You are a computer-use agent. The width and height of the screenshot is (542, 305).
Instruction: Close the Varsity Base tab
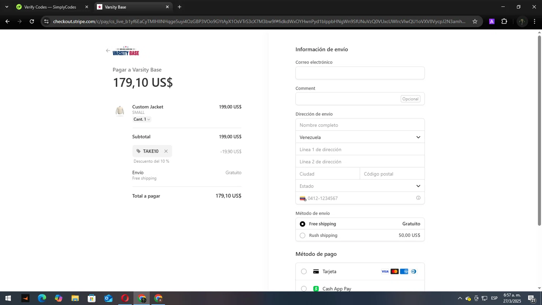(167, 7)
